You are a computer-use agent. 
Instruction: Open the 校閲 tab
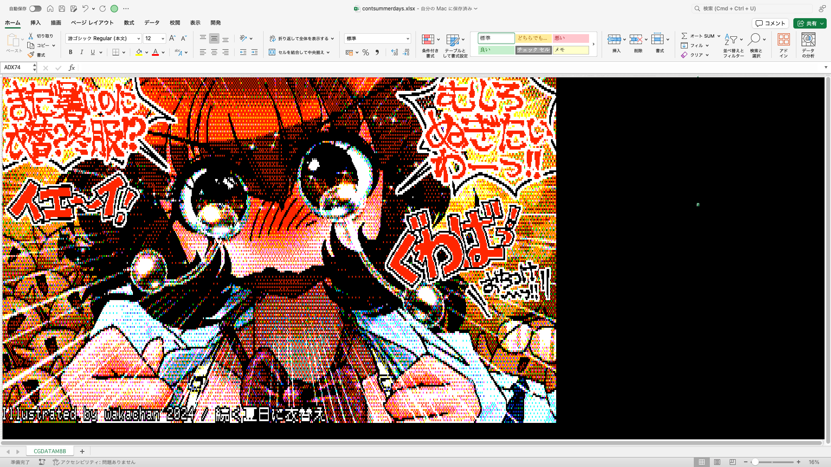click(175, 23)
